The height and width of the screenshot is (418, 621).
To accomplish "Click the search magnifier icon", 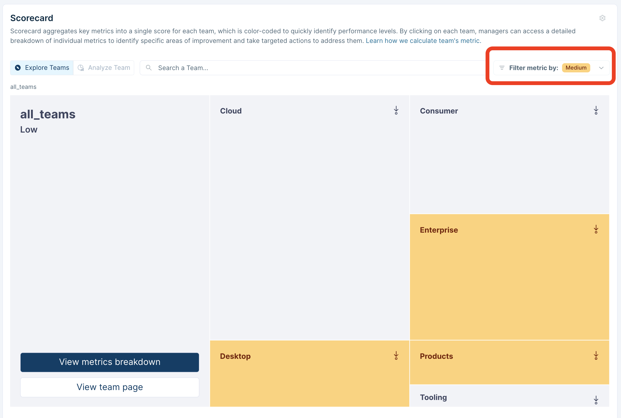I will [x=149, y=68].
